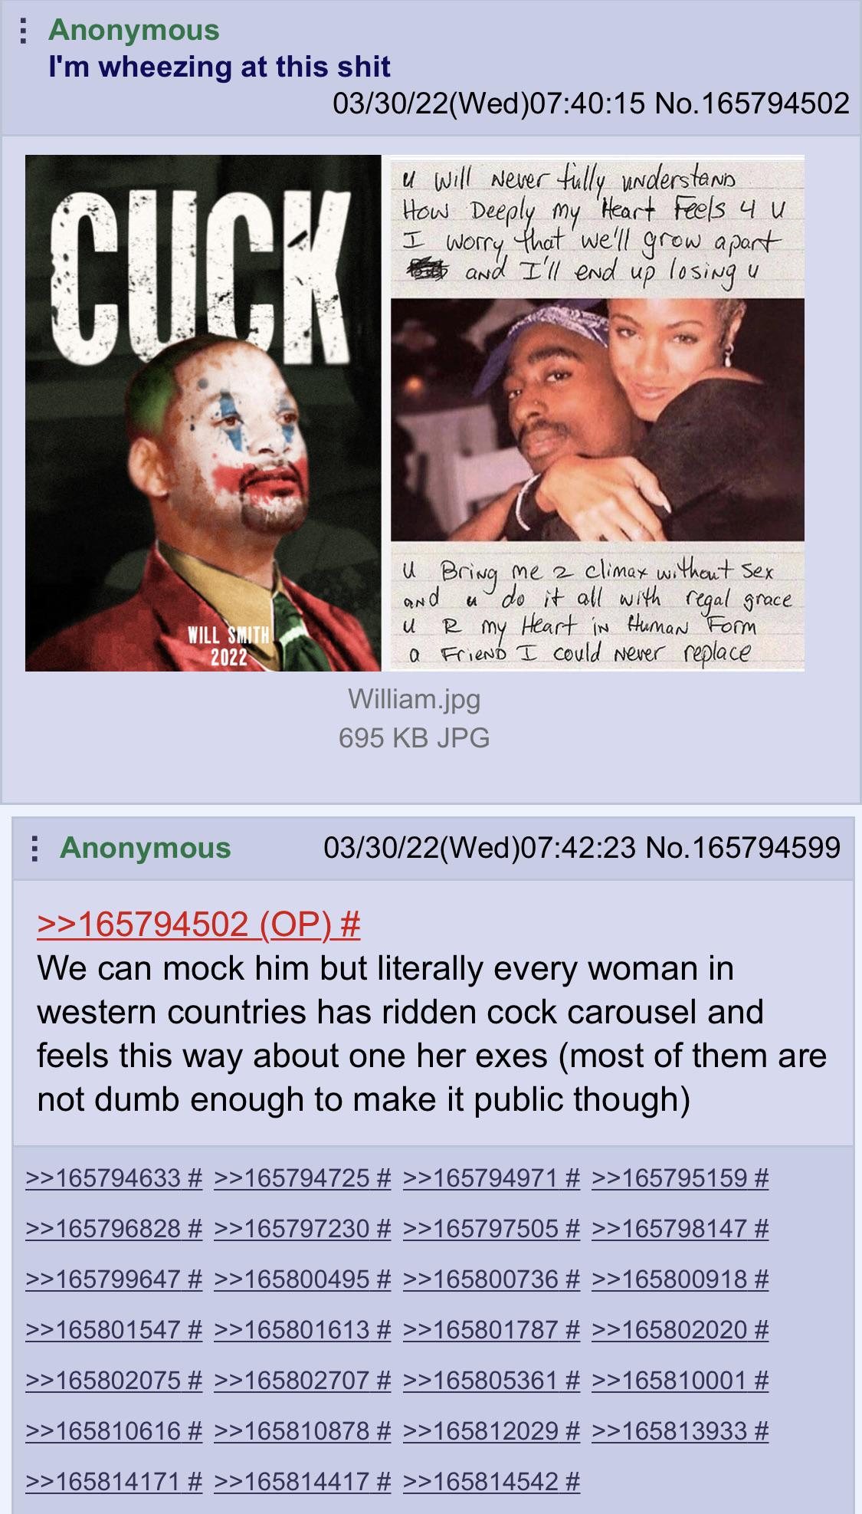
Task: Follow backlink >>165800495
Action: point(303,1278)
